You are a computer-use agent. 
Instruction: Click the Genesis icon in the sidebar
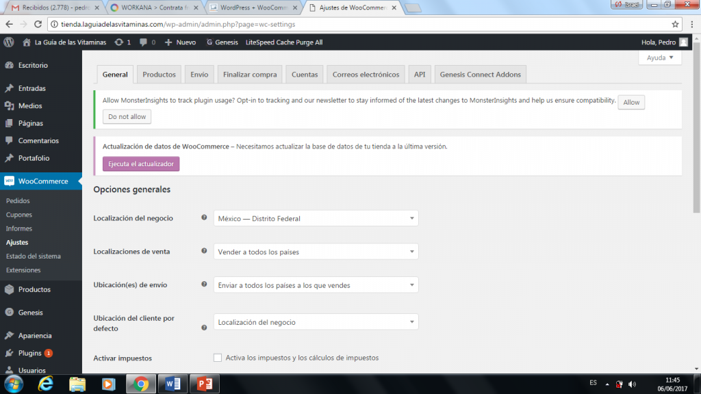[x=10, y=312]
